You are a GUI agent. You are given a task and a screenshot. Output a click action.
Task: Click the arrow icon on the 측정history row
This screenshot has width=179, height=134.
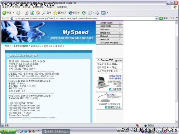click(120, 29)
